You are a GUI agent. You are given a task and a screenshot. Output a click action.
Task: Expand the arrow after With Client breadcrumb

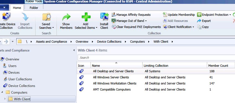(x=172, y=42)
